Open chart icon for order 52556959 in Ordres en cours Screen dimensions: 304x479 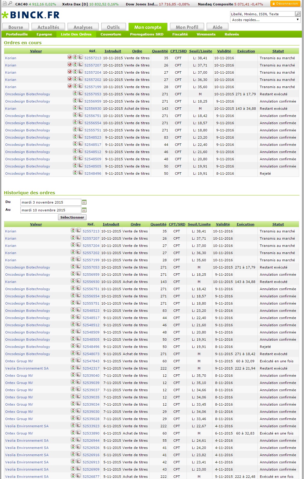(81, 100)
